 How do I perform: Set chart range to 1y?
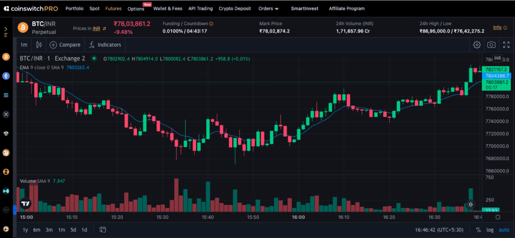[25, 230]
